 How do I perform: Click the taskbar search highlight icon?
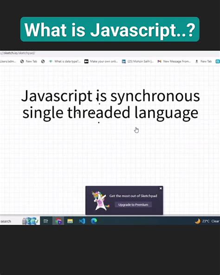31,221
